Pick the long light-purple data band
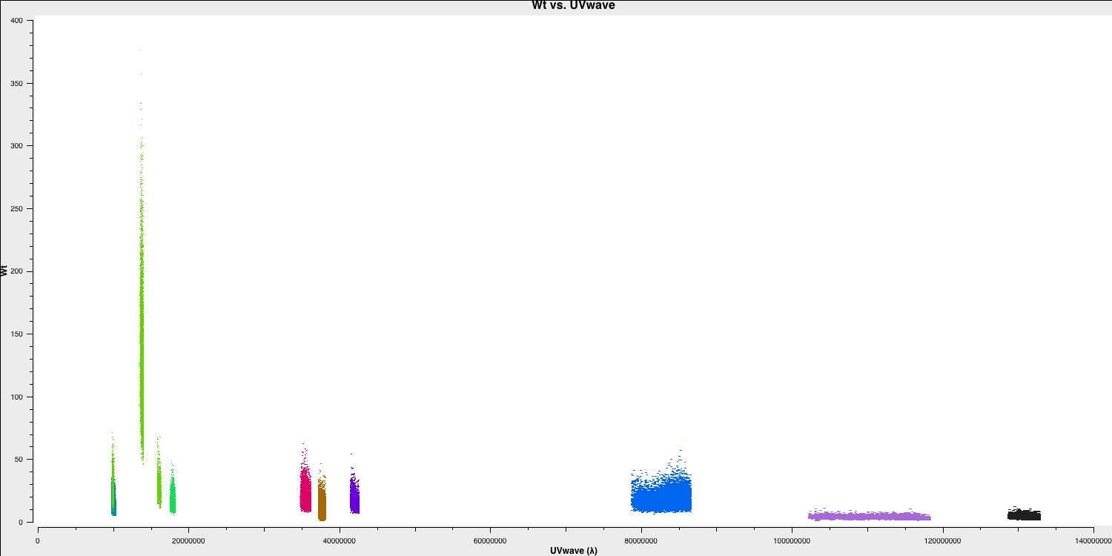 869,515
